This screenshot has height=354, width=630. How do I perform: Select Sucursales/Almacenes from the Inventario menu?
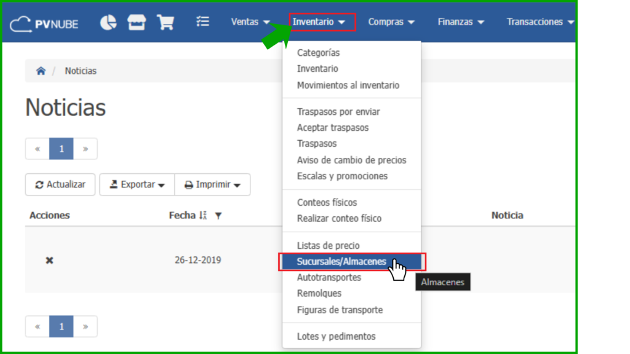[340, 261]
